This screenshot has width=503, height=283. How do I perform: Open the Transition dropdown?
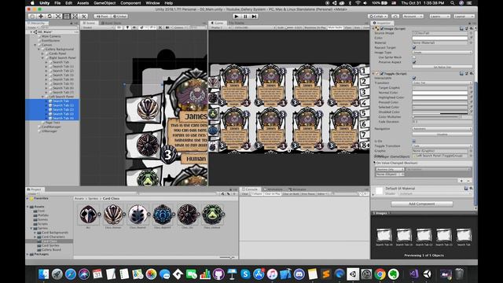click(x=442, y=83)
